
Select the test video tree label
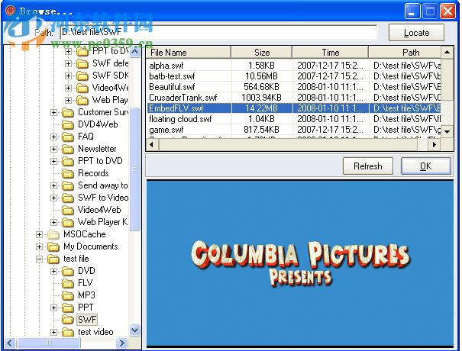(x=95, y=332)
